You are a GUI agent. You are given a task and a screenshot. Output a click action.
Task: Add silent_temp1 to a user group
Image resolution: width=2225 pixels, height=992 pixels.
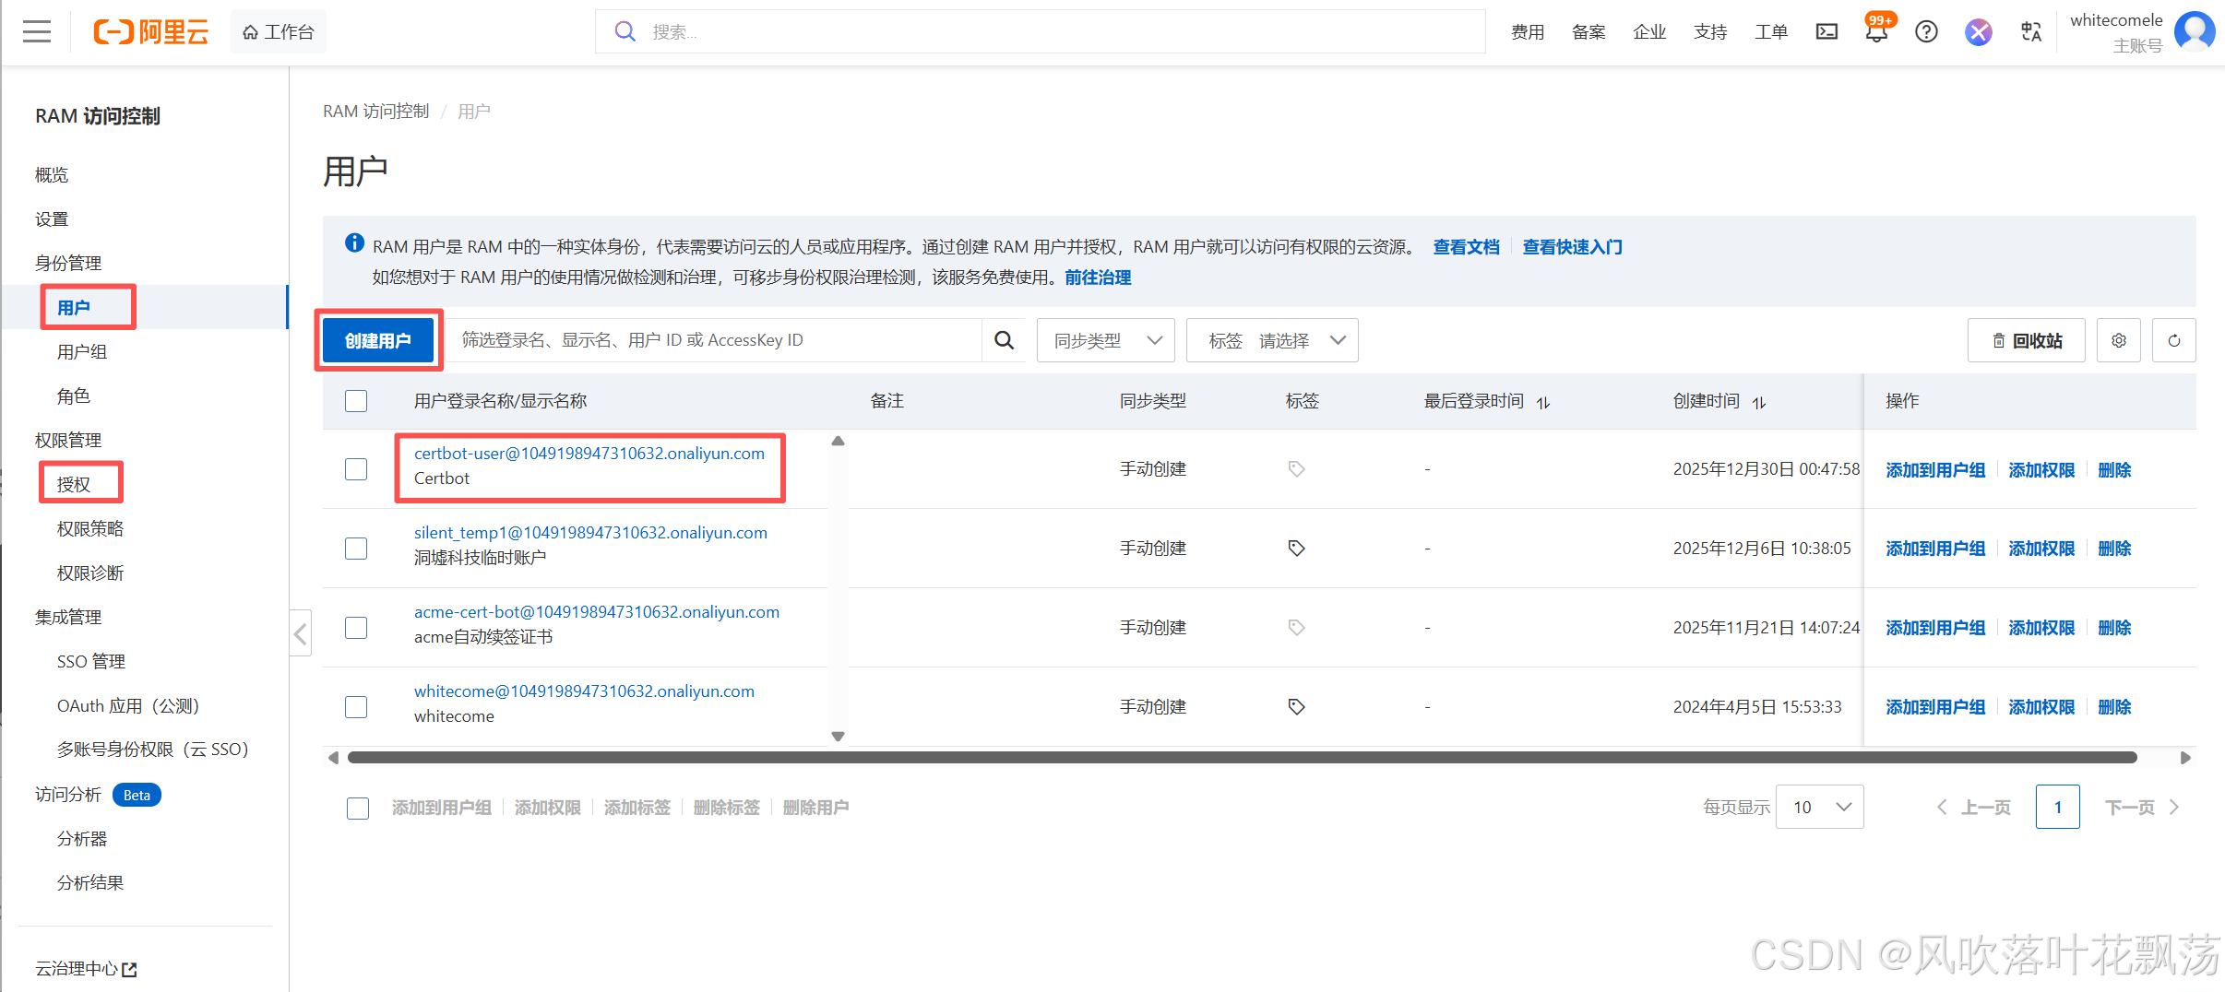point(1935,549)
